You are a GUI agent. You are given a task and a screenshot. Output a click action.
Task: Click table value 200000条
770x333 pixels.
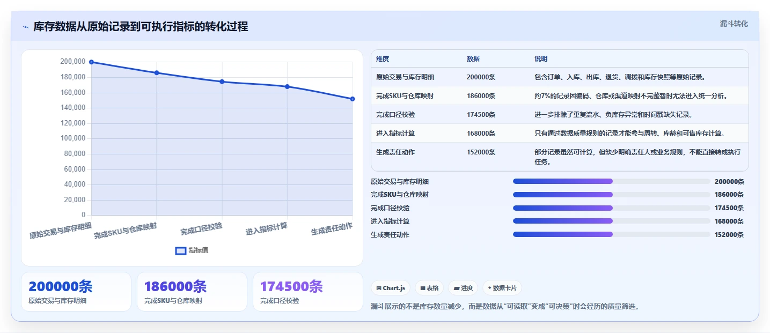pos(481,77)
